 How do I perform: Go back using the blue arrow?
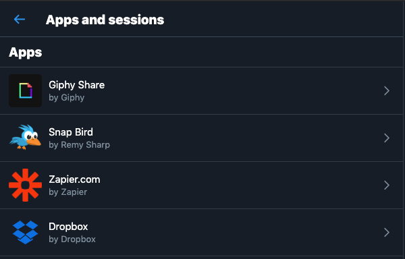point(20,20)
